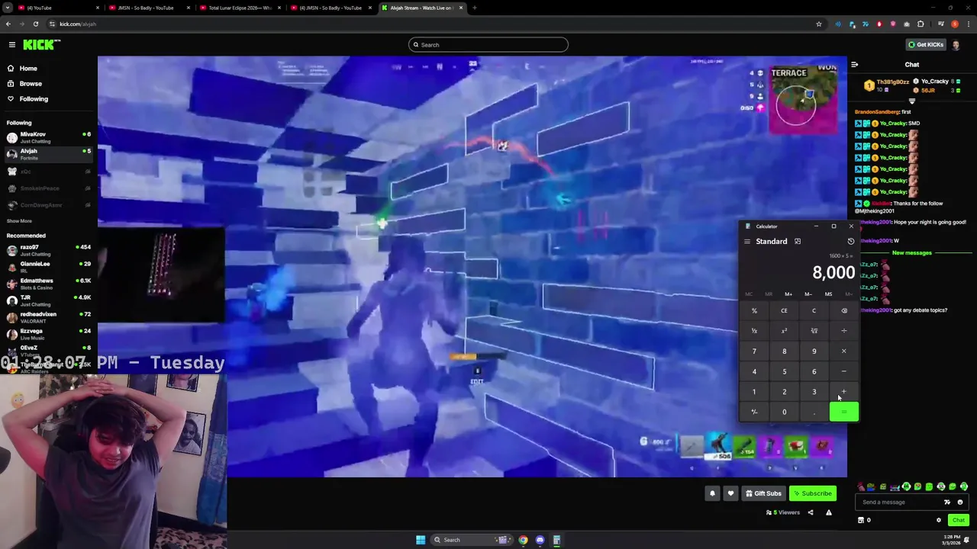The height and width of the screenshot is (549, 977).
Task: Open Calculator history icon
Action: click(850, 242)
